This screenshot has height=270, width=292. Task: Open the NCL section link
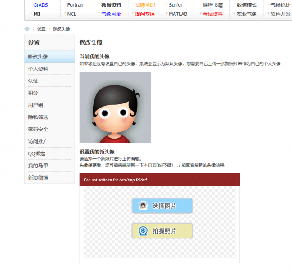pyautogui.click(x=72, y=14)
